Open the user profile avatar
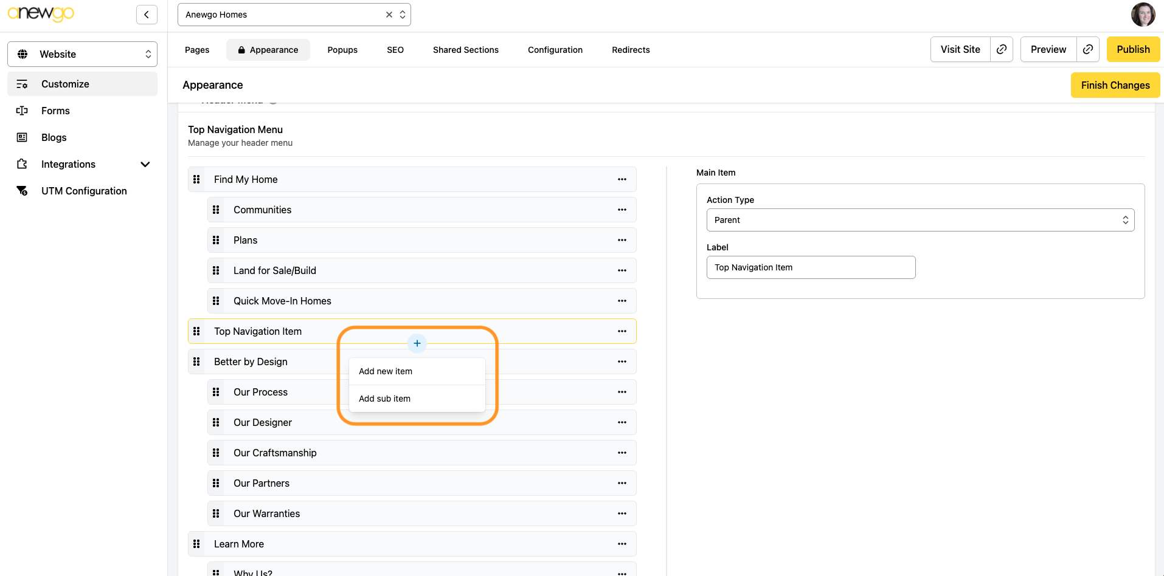The width and height of the screenshot is (1164, 576). pos(1143,15)
